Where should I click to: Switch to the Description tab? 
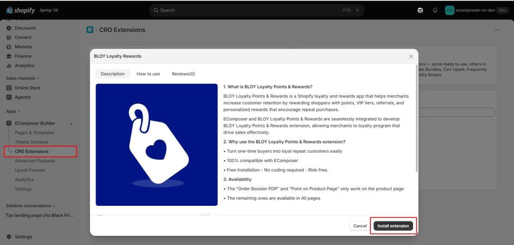113,74
